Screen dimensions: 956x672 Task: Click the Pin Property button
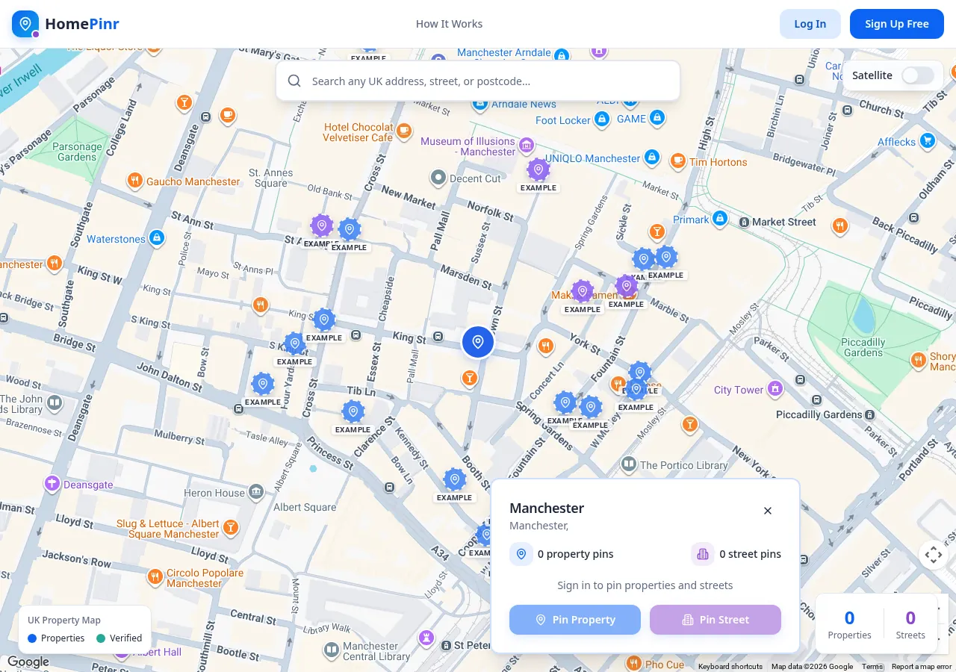pyautogui.click(x=575, y=620)
